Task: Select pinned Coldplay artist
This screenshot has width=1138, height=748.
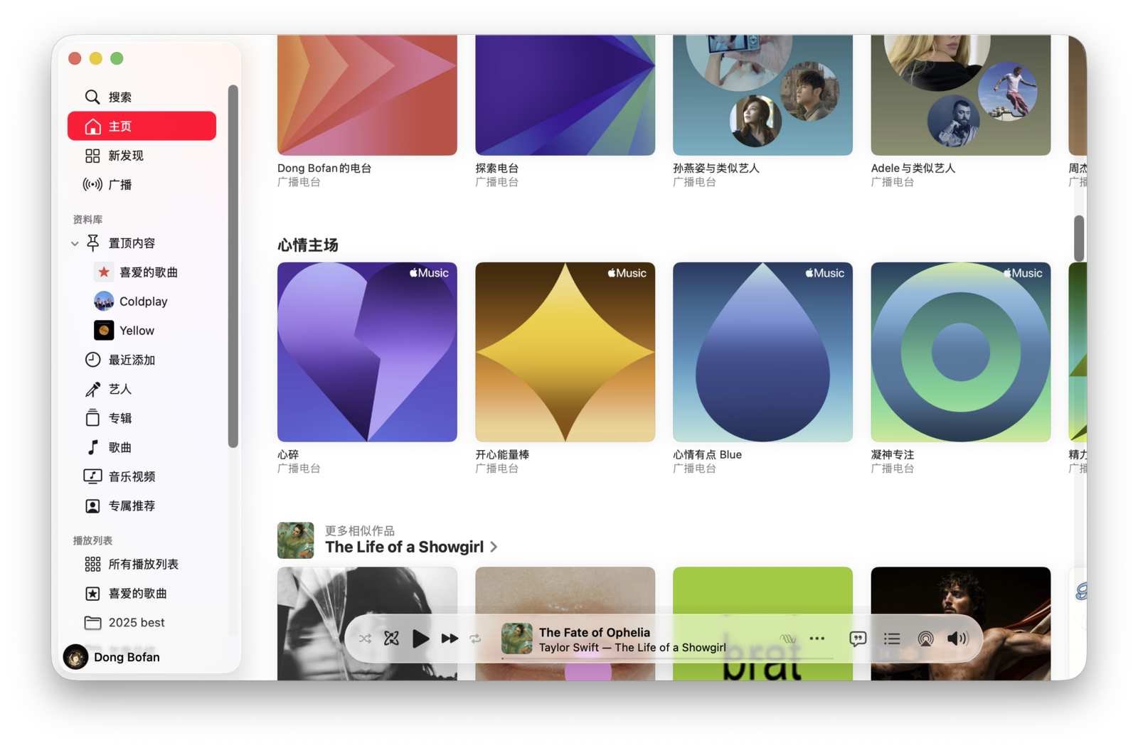Action: click(x=143, y=301)
